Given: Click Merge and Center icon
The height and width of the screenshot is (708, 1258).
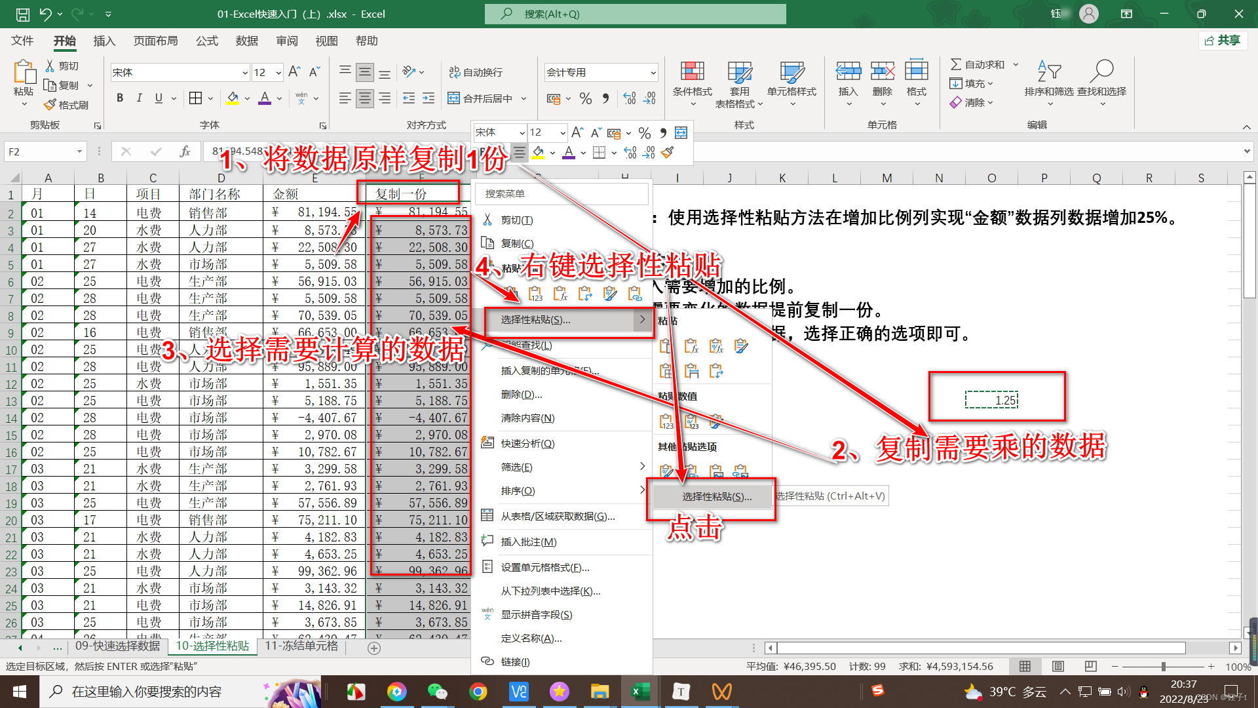Looking at the screenshot, I should 453,98.
